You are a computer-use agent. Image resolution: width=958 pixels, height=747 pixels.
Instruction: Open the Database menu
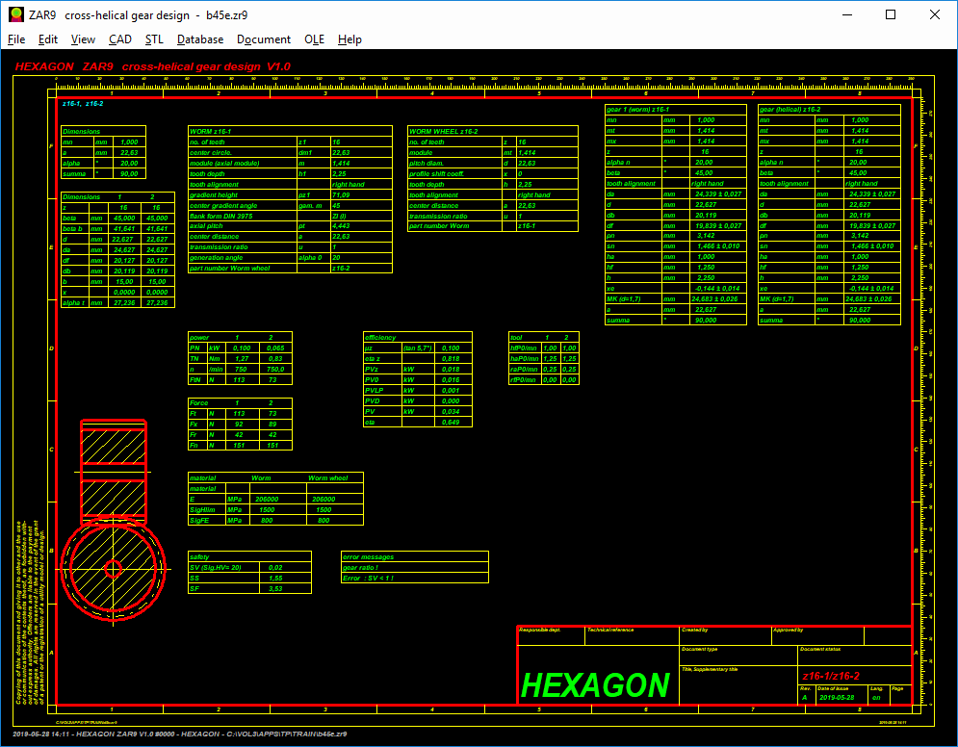200,39
